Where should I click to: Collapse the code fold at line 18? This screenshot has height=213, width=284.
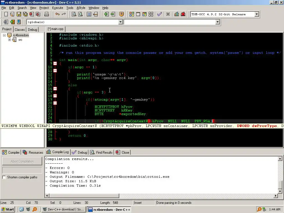pos(55,96)
